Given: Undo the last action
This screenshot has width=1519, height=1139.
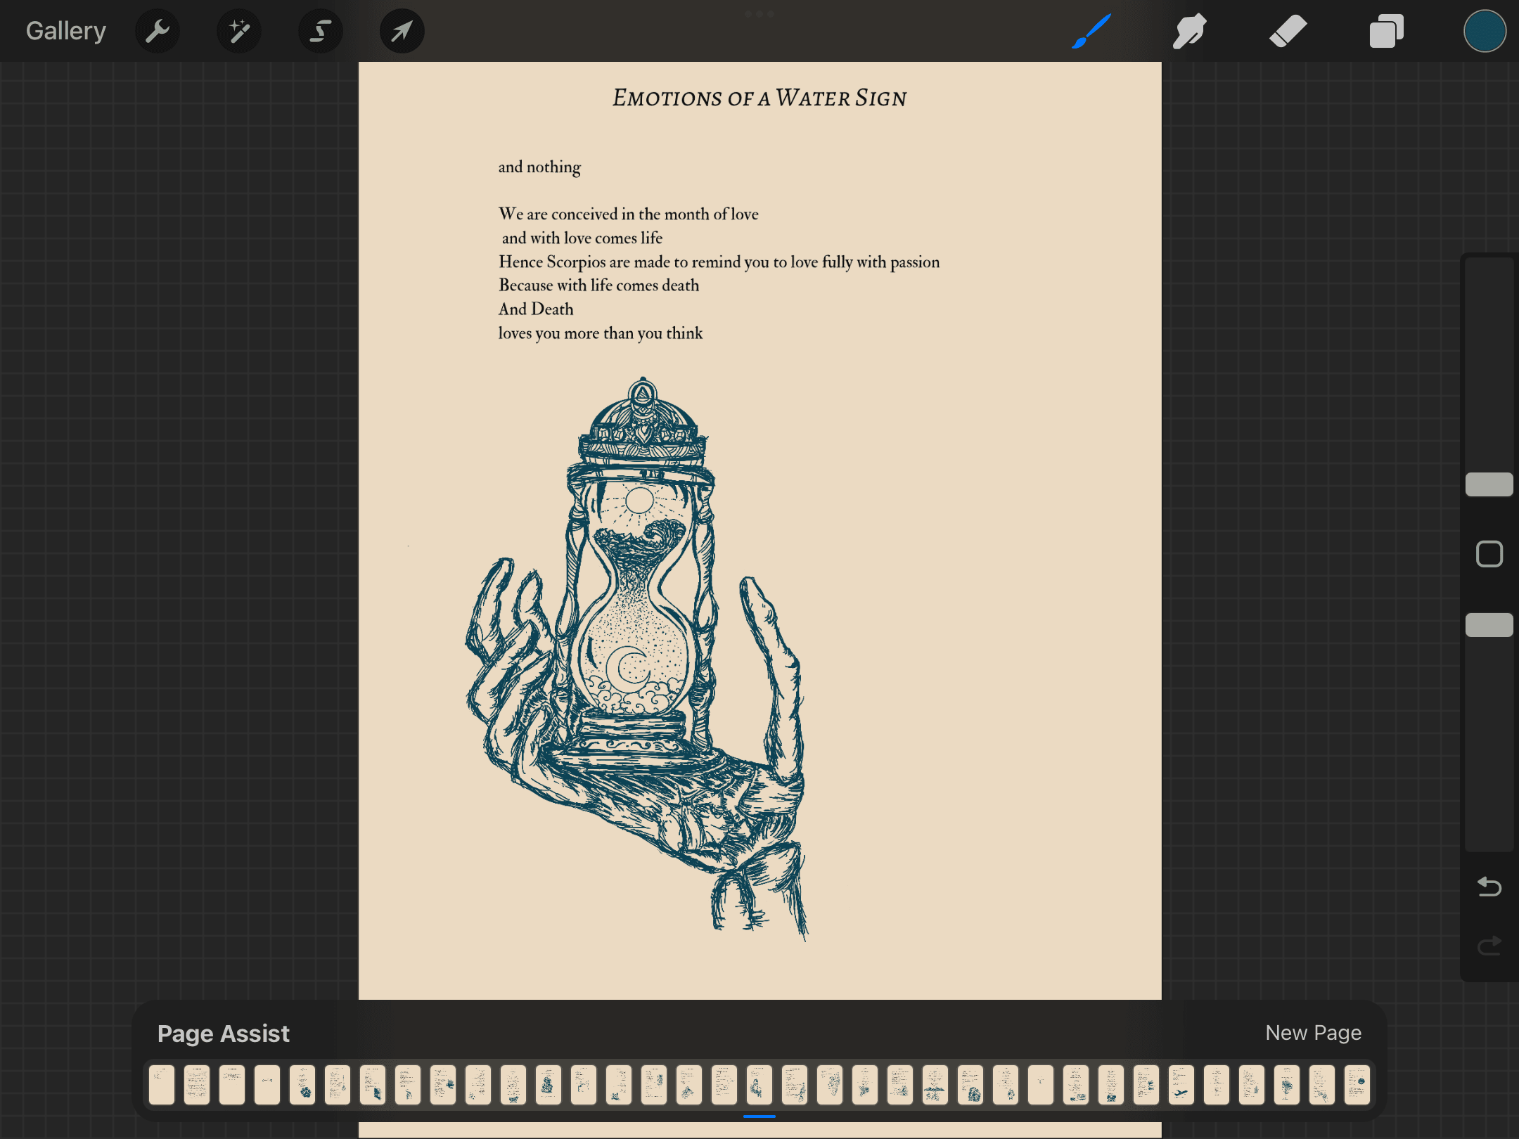Looking at the screenshot, I should coord(1489,887).
